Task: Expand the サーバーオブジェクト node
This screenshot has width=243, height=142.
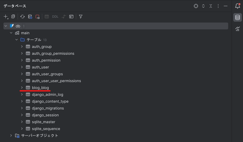Action: point(11,135)
